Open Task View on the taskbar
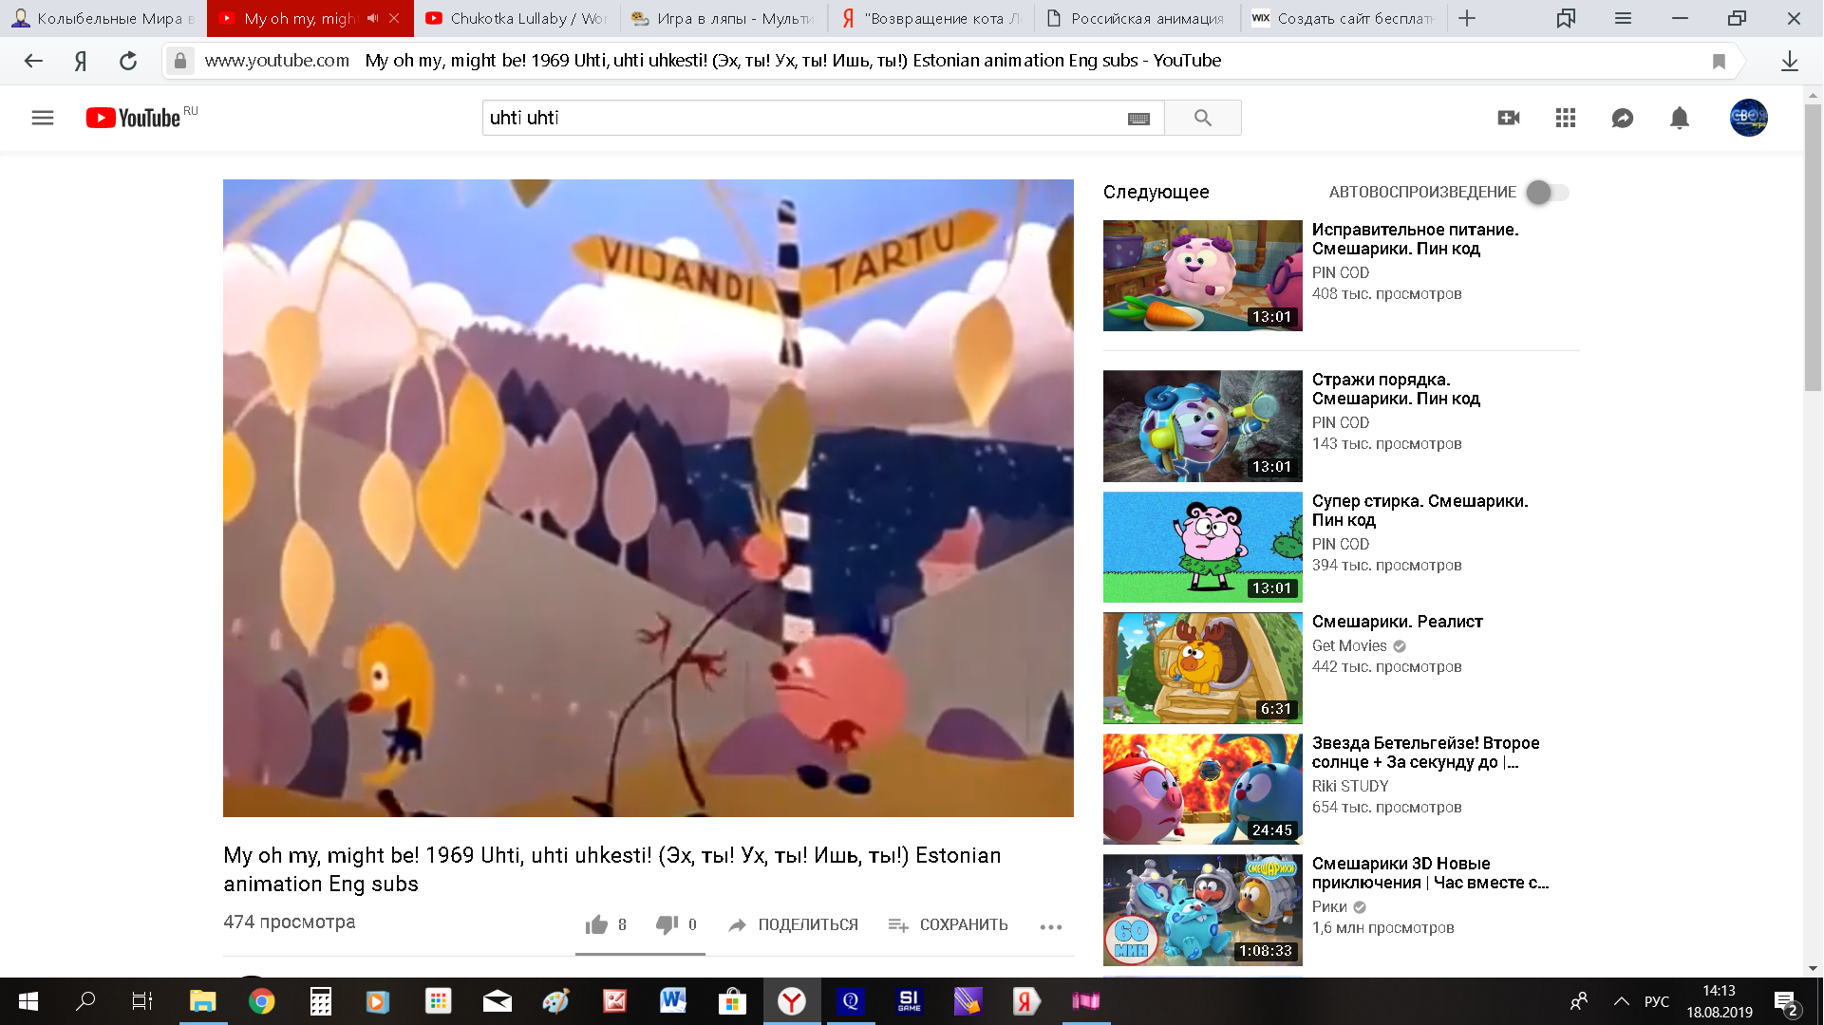This screenshot has width=1824, height=1025. tap(142, 1001)
